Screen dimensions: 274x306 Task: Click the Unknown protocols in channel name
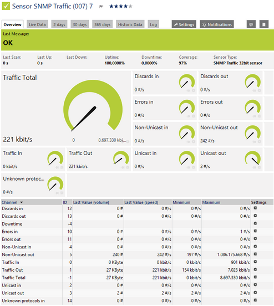[23, 300]
